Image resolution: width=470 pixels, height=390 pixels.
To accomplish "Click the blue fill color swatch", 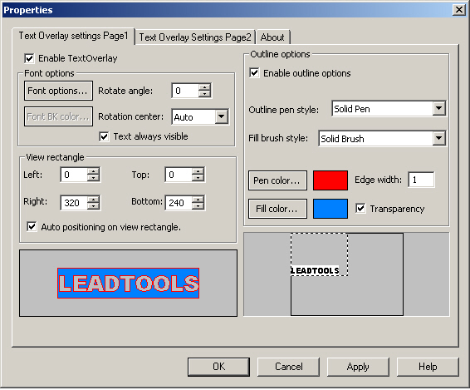I will (x=330, y=209).
